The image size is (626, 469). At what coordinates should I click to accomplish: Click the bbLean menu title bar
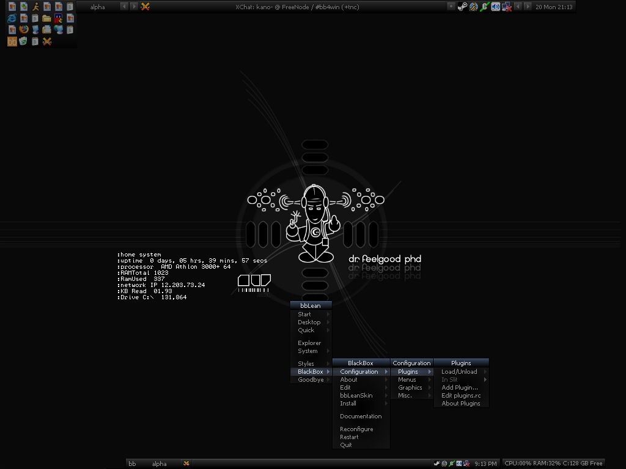coord(311,305)
